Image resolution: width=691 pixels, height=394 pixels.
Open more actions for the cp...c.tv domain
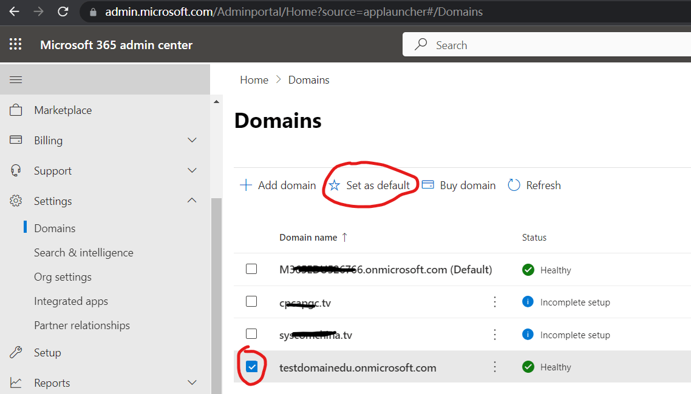495,302
